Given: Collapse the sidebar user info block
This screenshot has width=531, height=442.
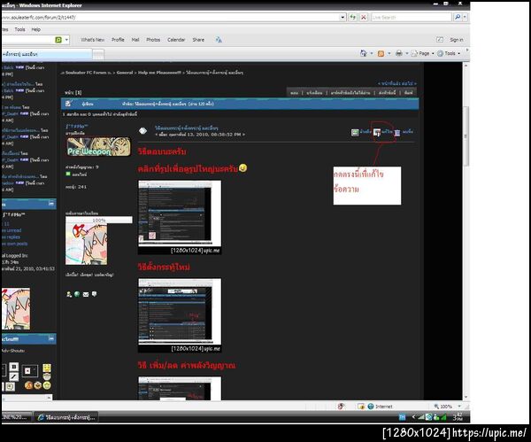Looking at the screenshot, I should tap(51, 204).
